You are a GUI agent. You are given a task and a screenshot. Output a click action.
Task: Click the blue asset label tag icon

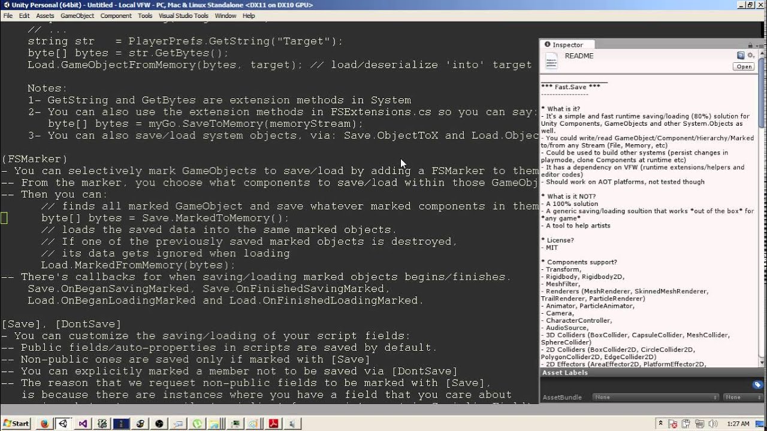[757, 385]
